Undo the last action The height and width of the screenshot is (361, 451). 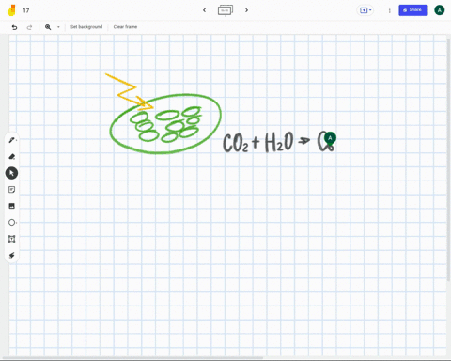click(14, 27)
